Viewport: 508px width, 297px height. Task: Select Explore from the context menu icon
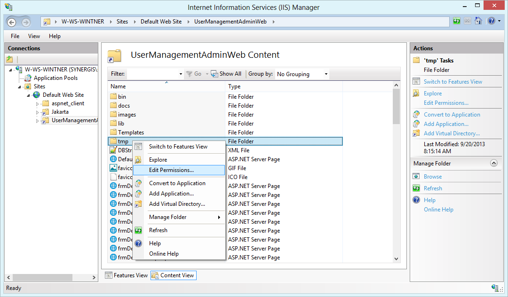[138, 159]
